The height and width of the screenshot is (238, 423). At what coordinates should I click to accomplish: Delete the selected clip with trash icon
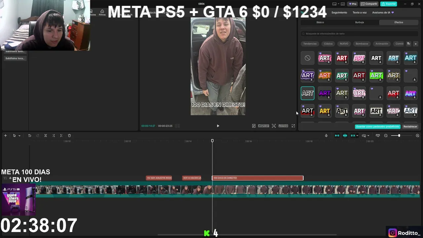click(69, 136)
